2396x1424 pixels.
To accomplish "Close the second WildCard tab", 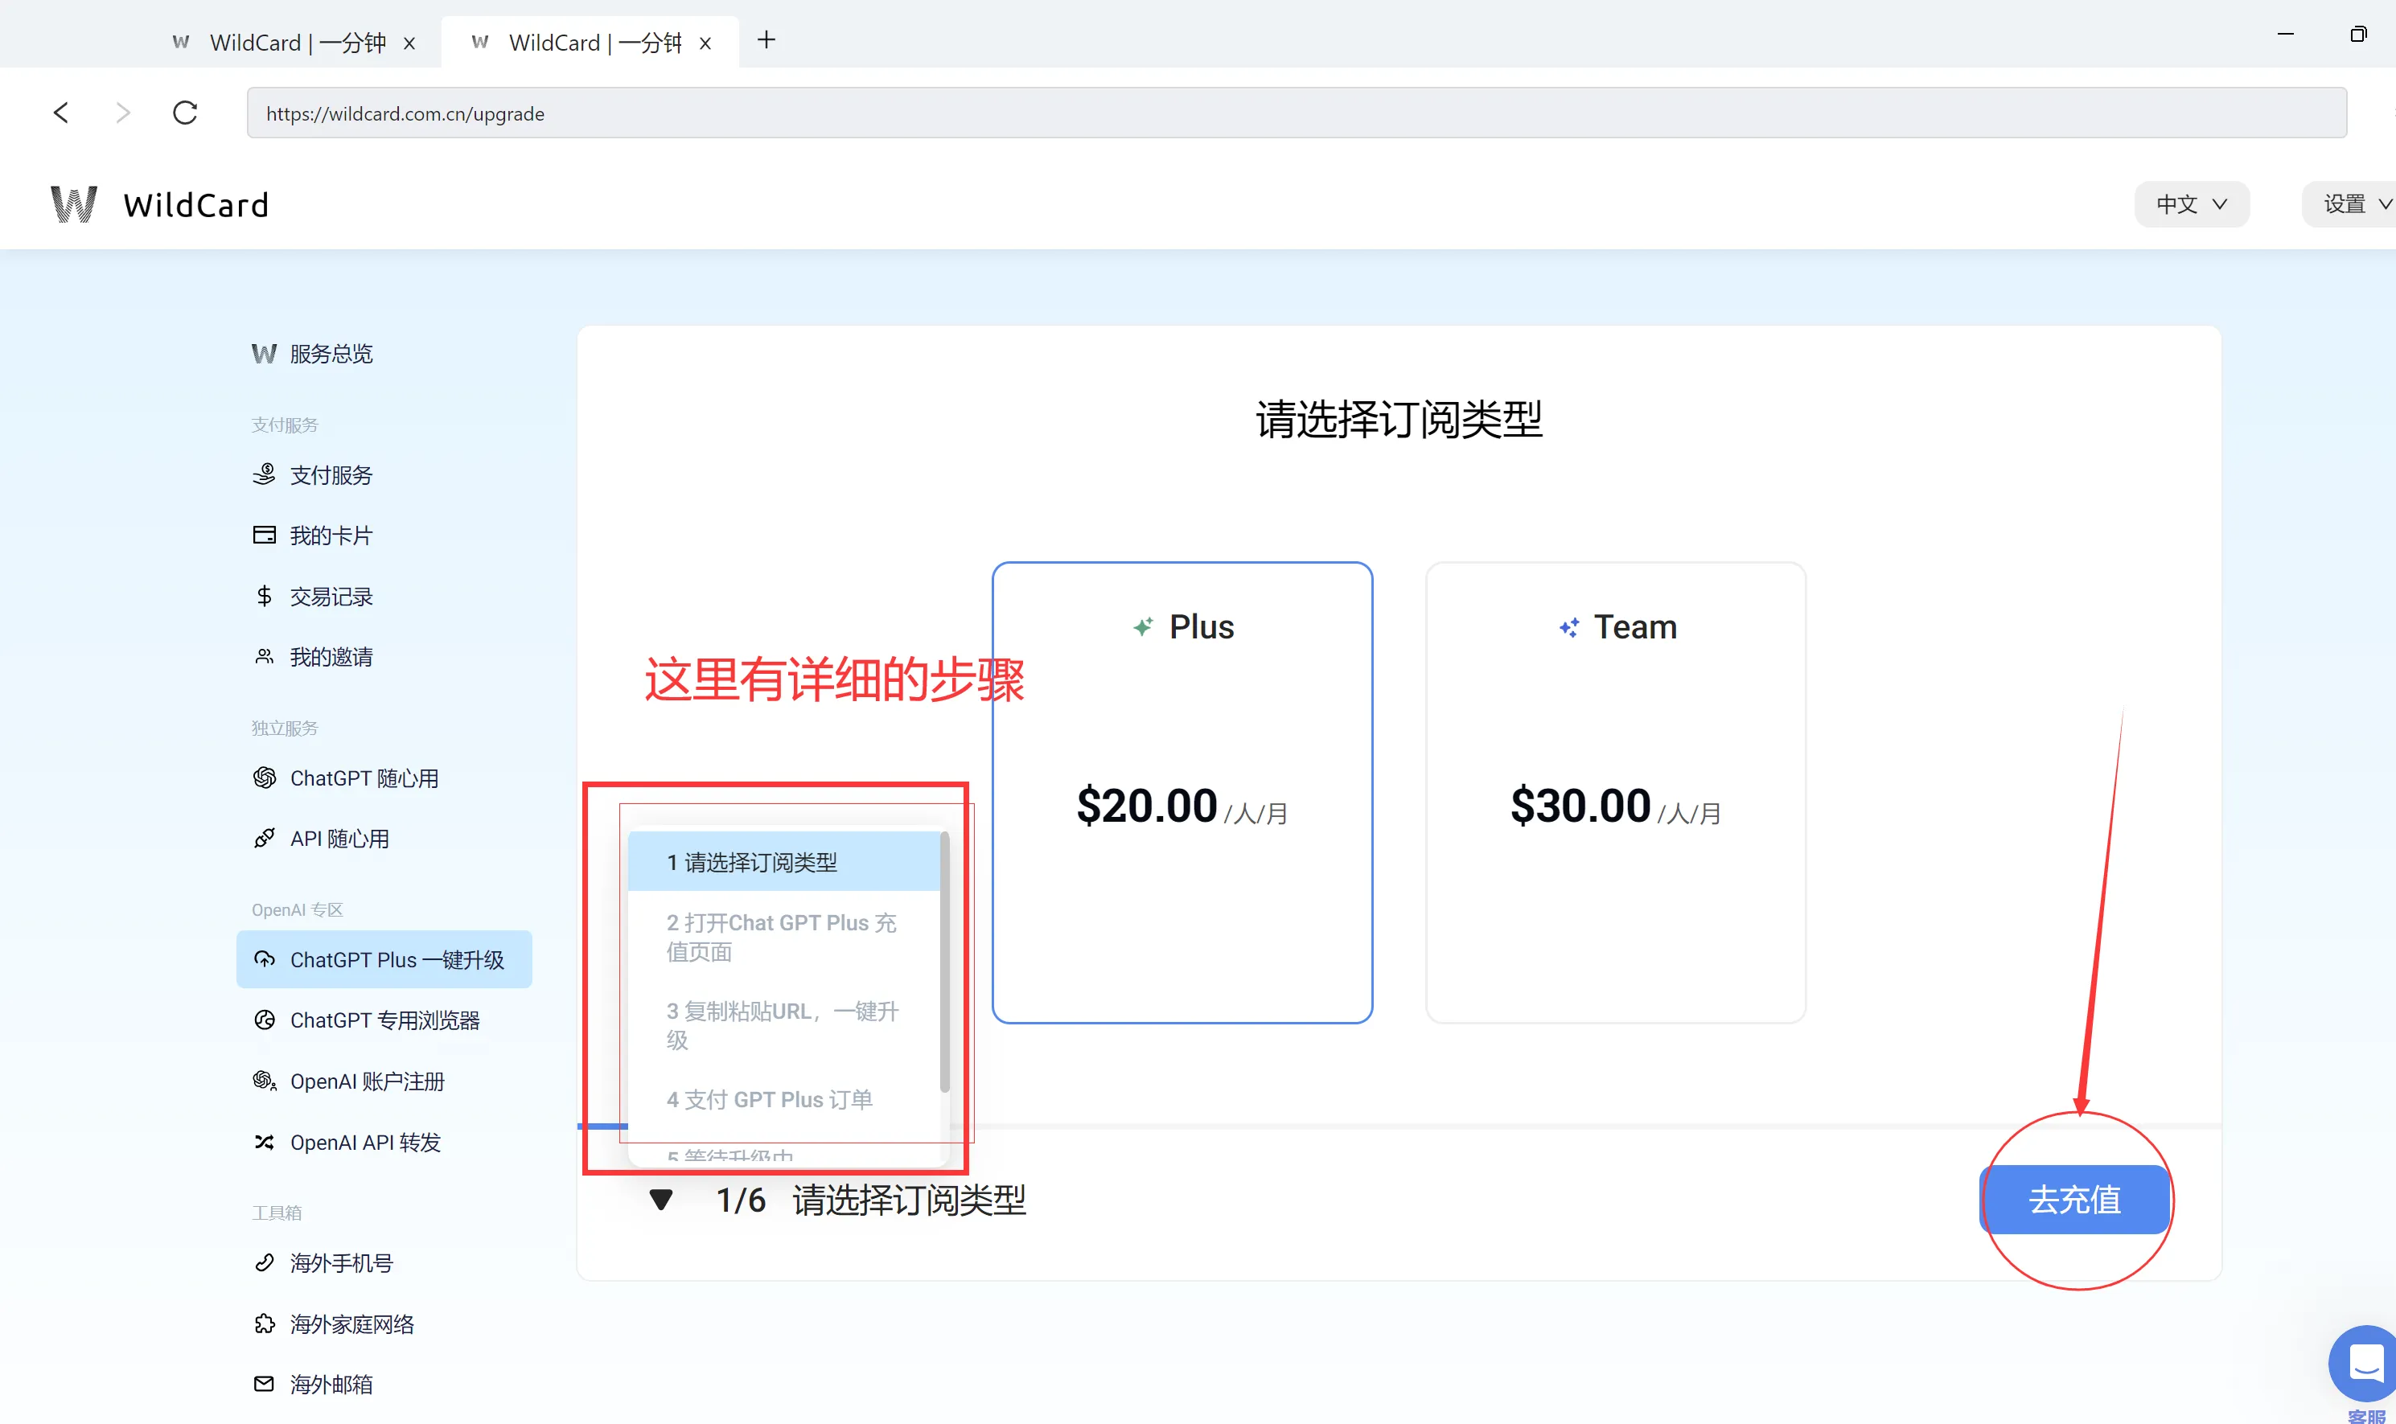I will pyautogui.click(x=705, y=43).
